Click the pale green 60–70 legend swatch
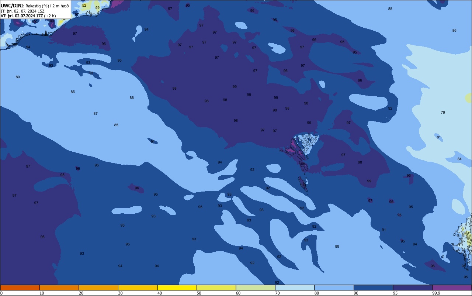472x296 pixels. click(x=256, y=288)
